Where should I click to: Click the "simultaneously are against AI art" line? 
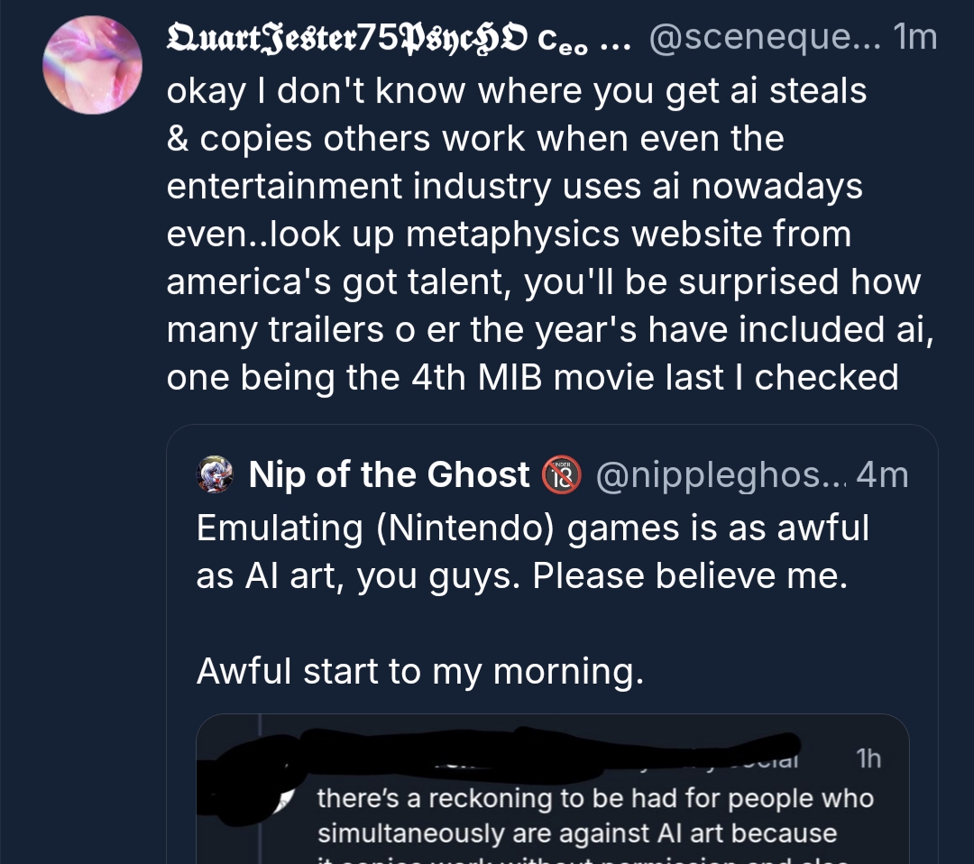point(577,832)
